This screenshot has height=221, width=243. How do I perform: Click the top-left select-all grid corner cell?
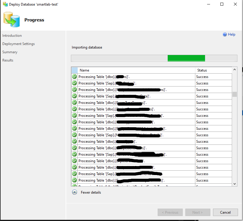point(74,70)
